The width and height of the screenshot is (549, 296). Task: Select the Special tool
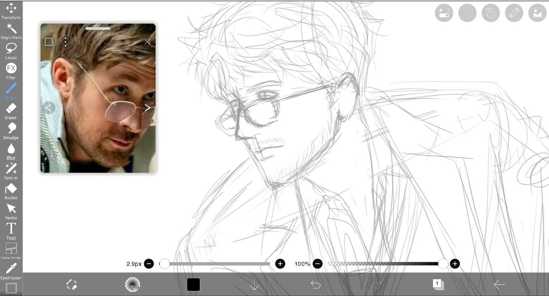pyautogui.click(x=11, y=171)
